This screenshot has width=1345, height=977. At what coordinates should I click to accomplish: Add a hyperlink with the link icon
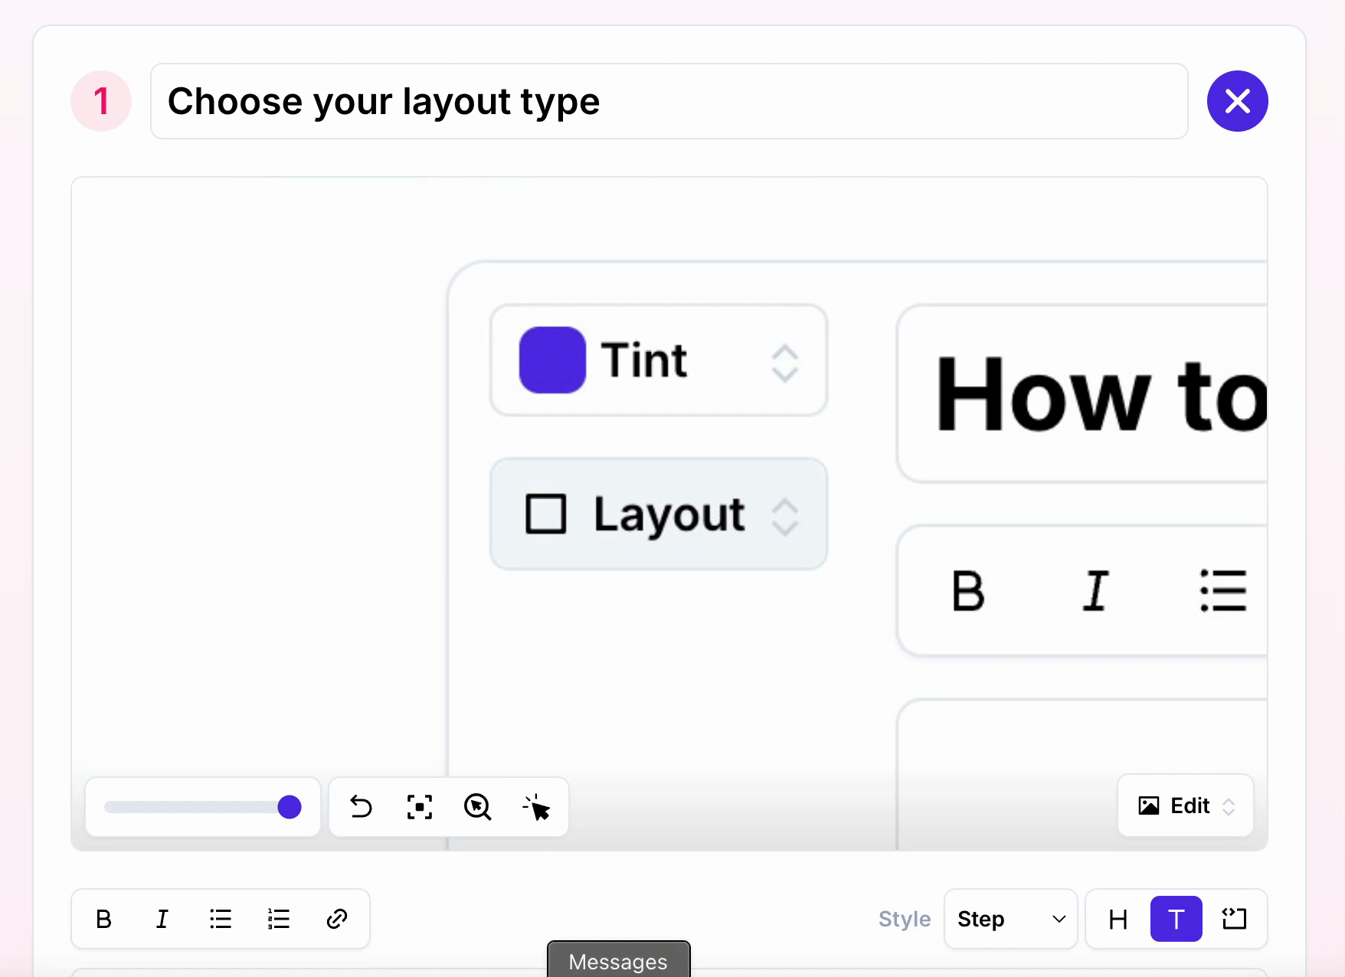337,919
